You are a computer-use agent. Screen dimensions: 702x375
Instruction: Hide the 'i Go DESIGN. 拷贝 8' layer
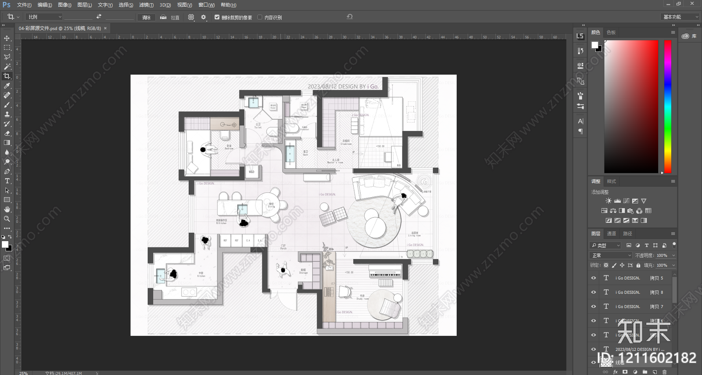594,292
